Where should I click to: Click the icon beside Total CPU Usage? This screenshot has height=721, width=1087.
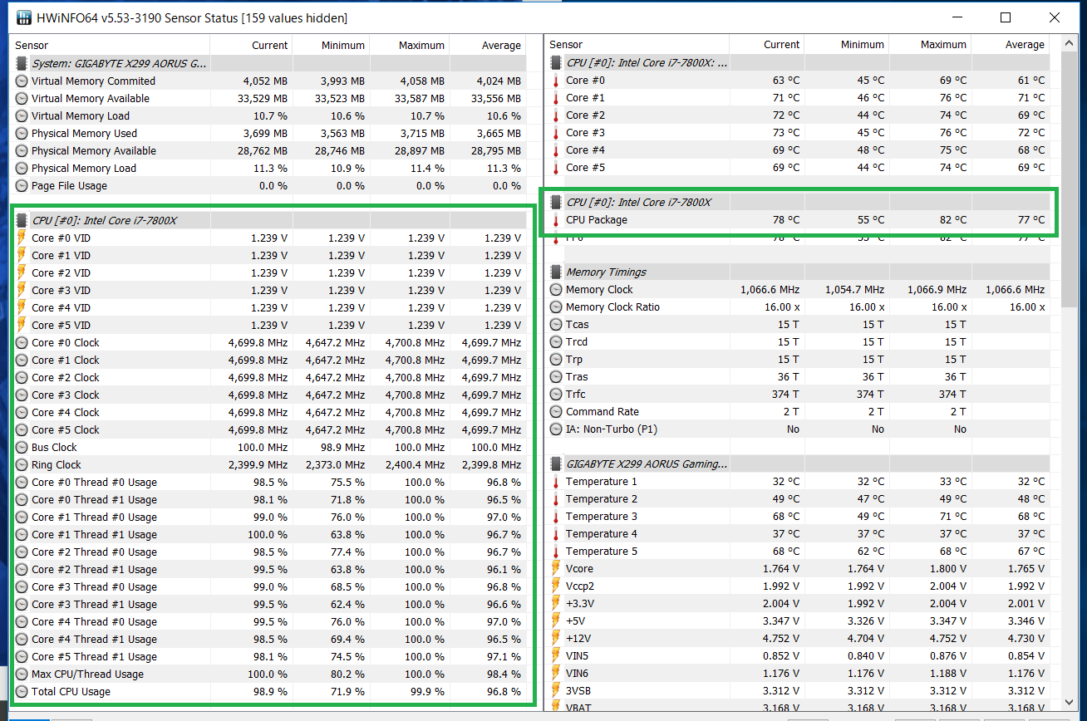click(x=22, y=691)
